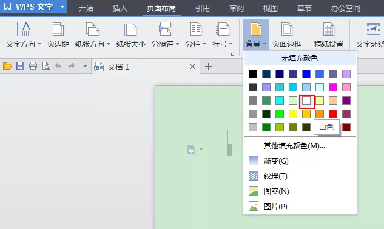Redo the last action
Viewport: 384px width, 229px height.
coord(71,66)
